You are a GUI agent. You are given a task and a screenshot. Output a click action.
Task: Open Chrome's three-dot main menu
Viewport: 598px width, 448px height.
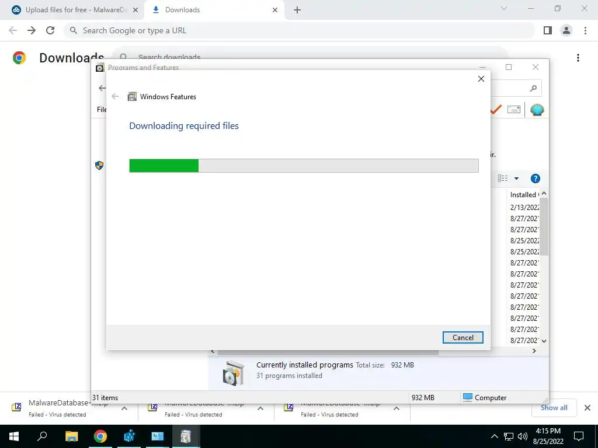click(x=585, y=30)
